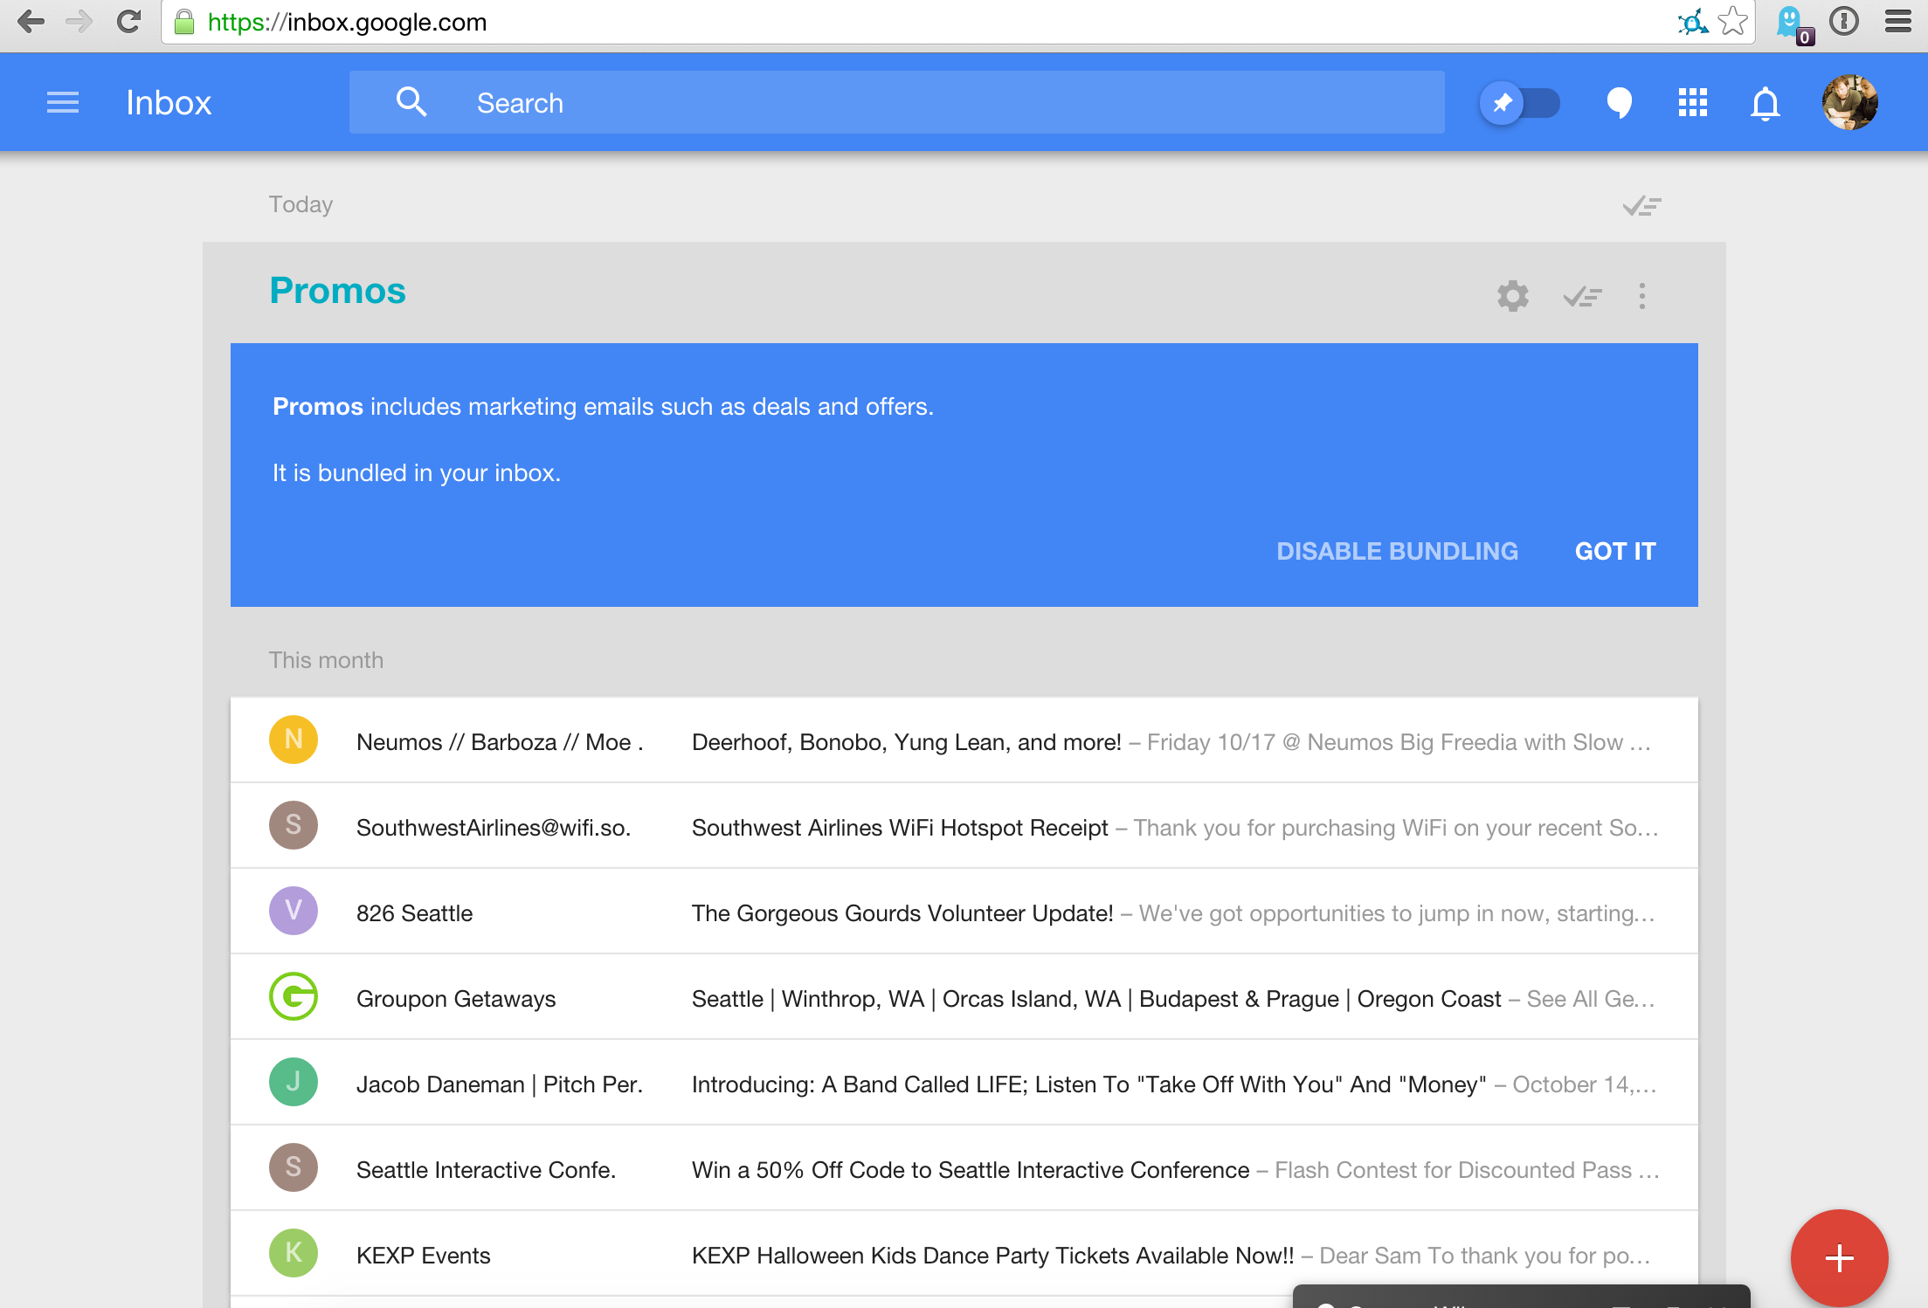Bookmark the page with the star icon
This screenshot has width=1928, height=1308.
click(x=1731, y=22)
